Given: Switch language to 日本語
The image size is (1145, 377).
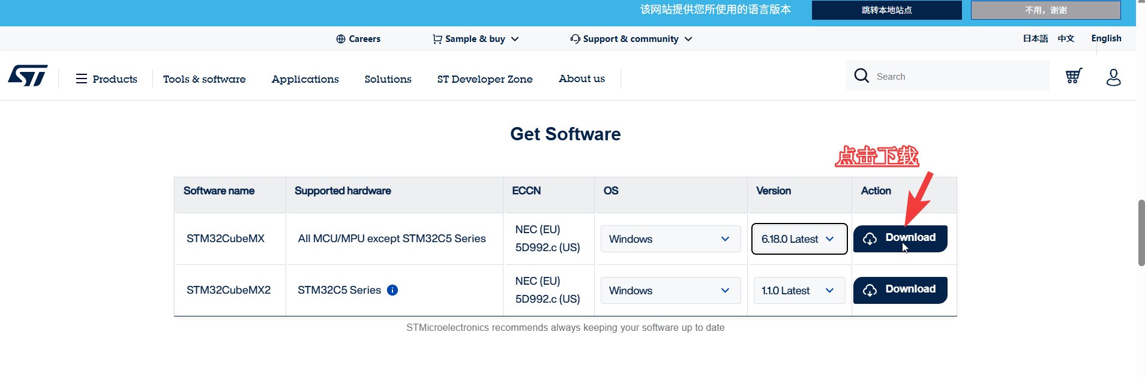Looking at the screenshot, I should coord(1035,38).
